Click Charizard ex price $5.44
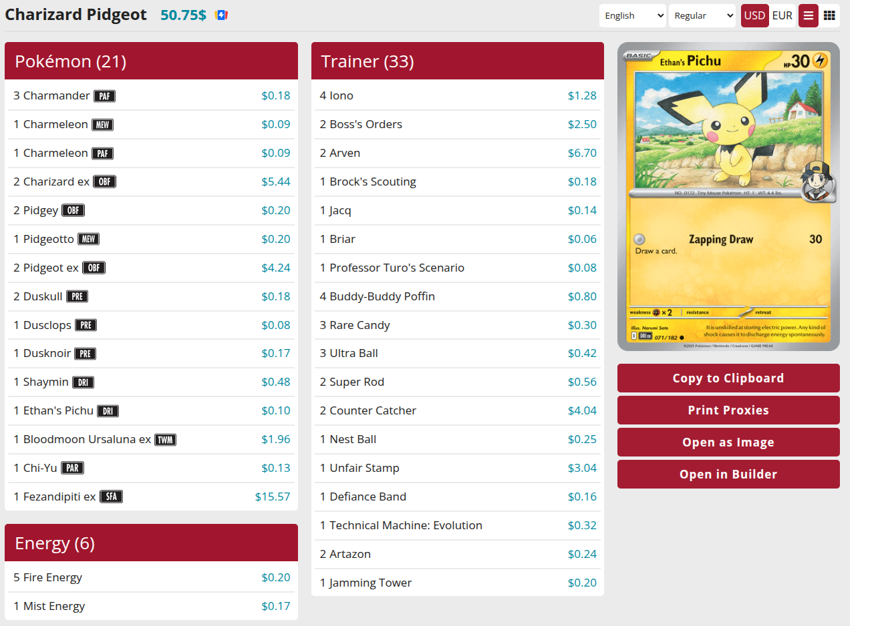Screen dimensions: 874x626 click(x=276, y=182)
